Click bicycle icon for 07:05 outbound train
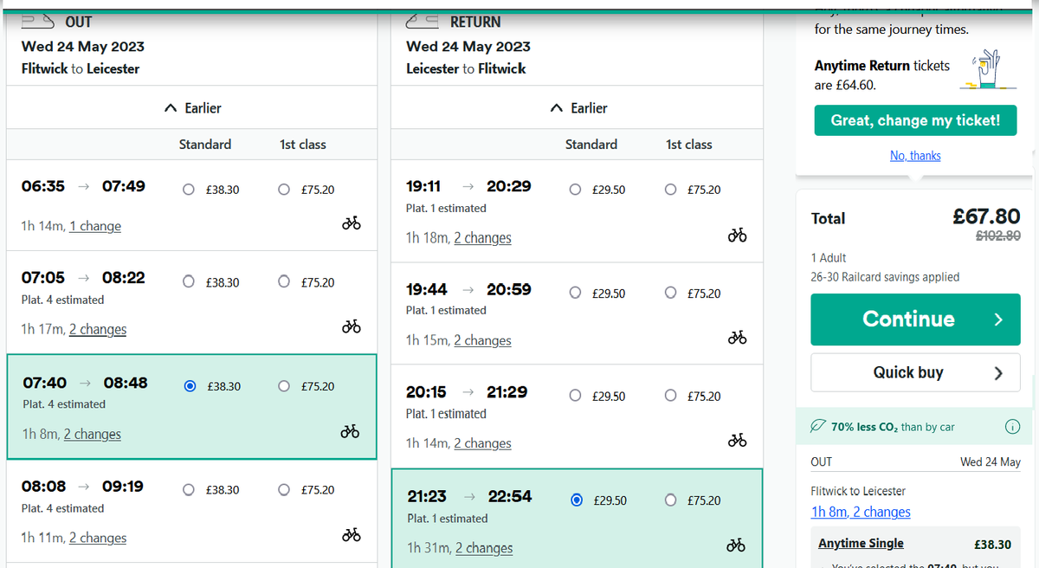1039x568 pixels. pos(351,326)
